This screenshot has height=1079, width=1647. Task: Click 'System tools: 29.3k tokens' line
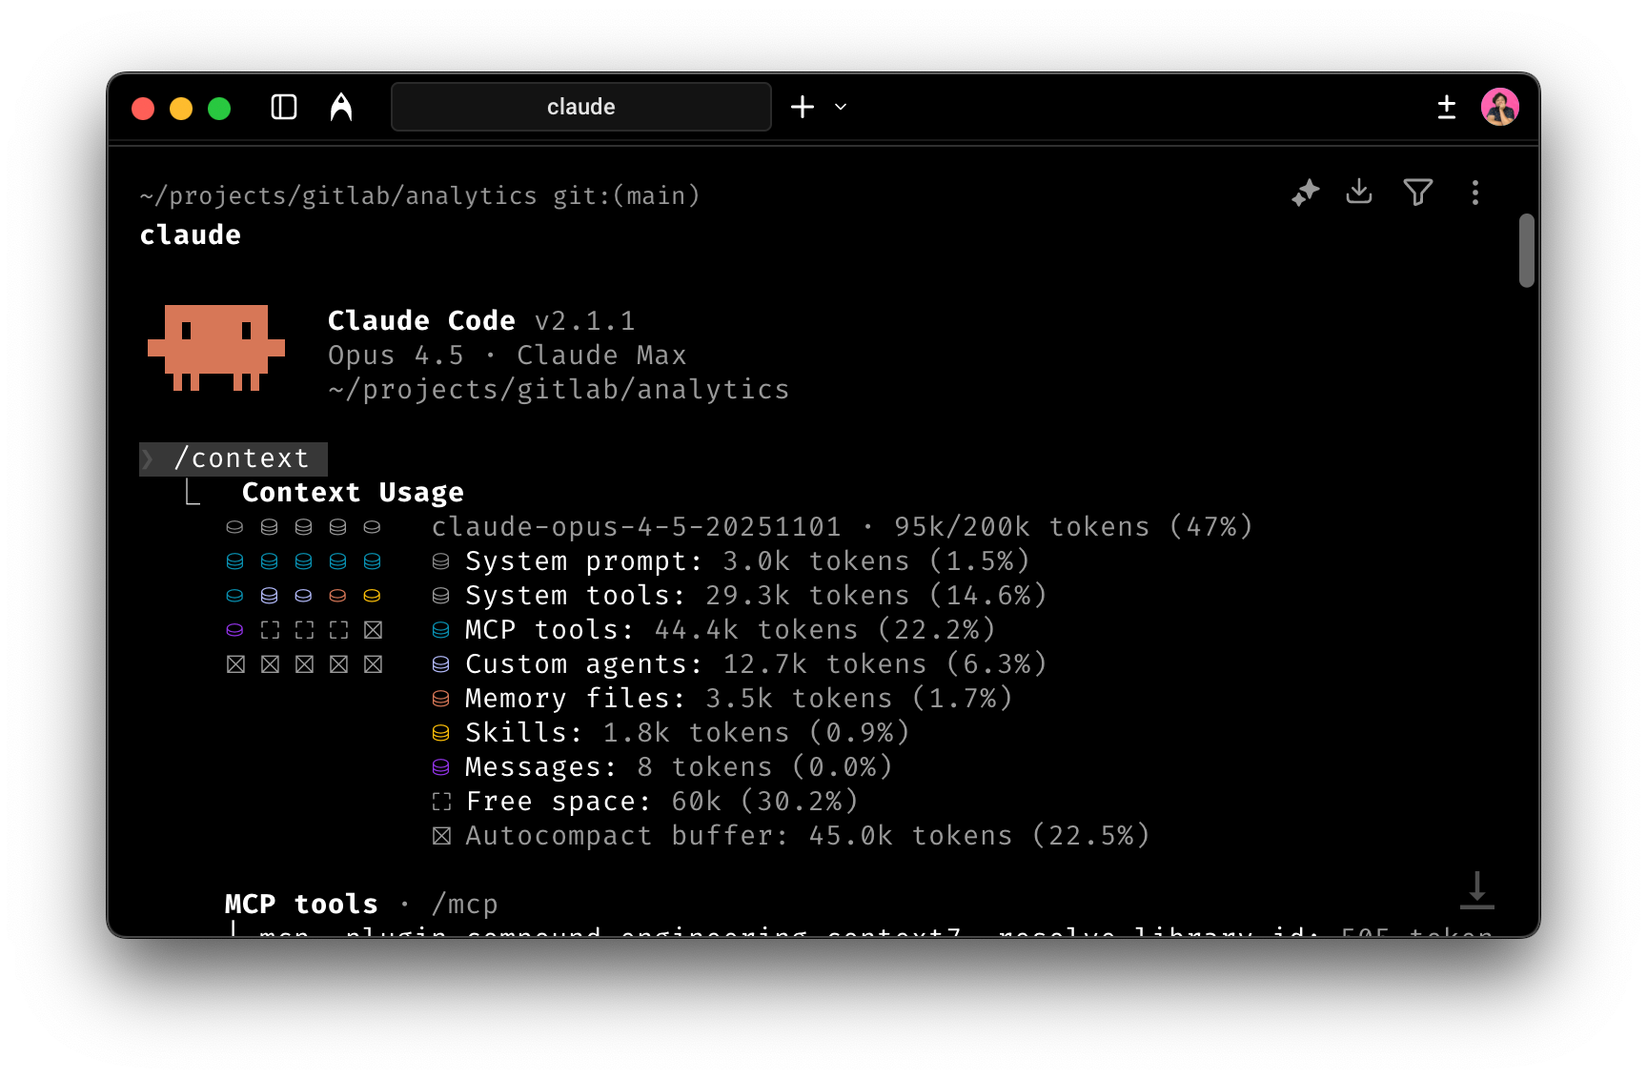tap(740, 596)
